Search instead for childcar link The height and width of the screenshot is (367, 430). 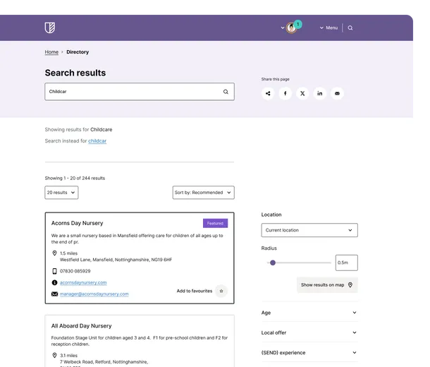pyautogui.click(x=97, y=141)
